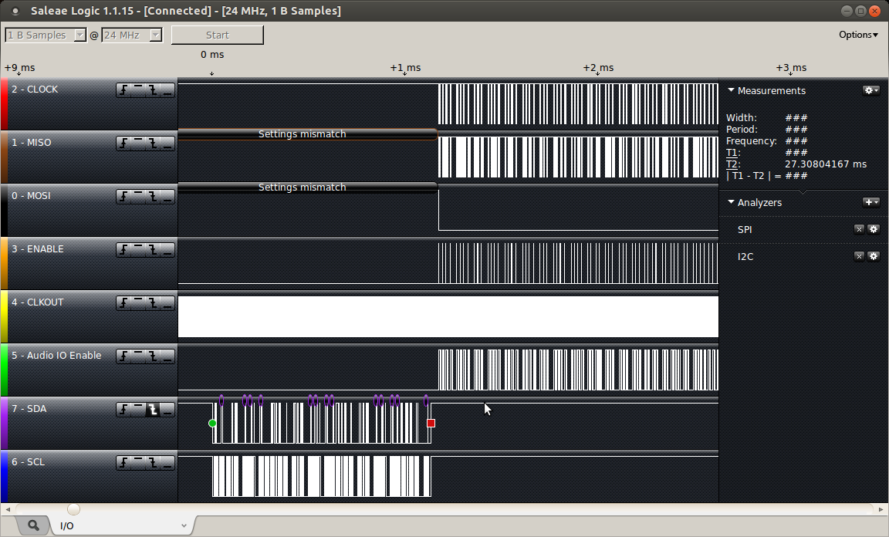Set rising edge trigger on CLOCK channel
The width and height of the screenshot is (889, 537).
tap(124, 90)
